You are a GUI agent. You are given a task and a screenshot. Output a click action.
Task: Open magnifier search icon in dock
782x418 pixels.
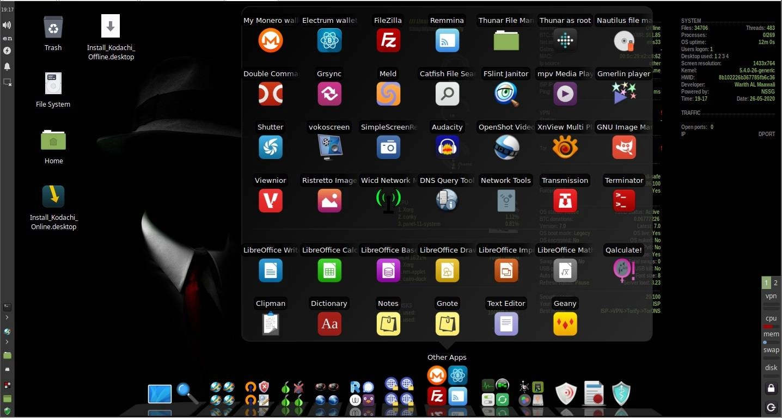click(x=187, y=393)
